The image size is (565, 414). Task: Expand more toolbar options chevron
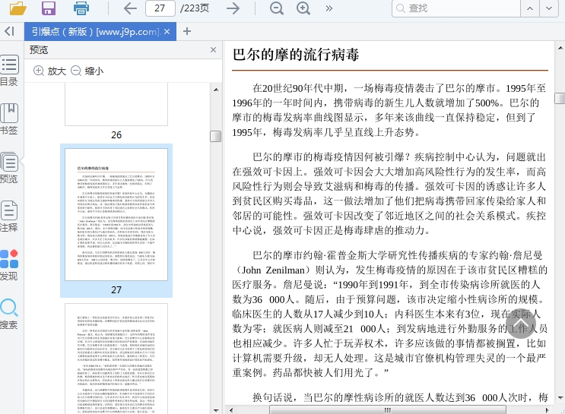point(329,8)
